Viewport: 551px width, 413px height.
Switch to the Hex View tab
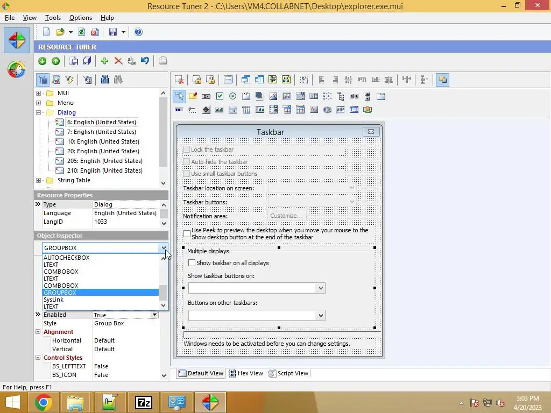pos(245,373)
